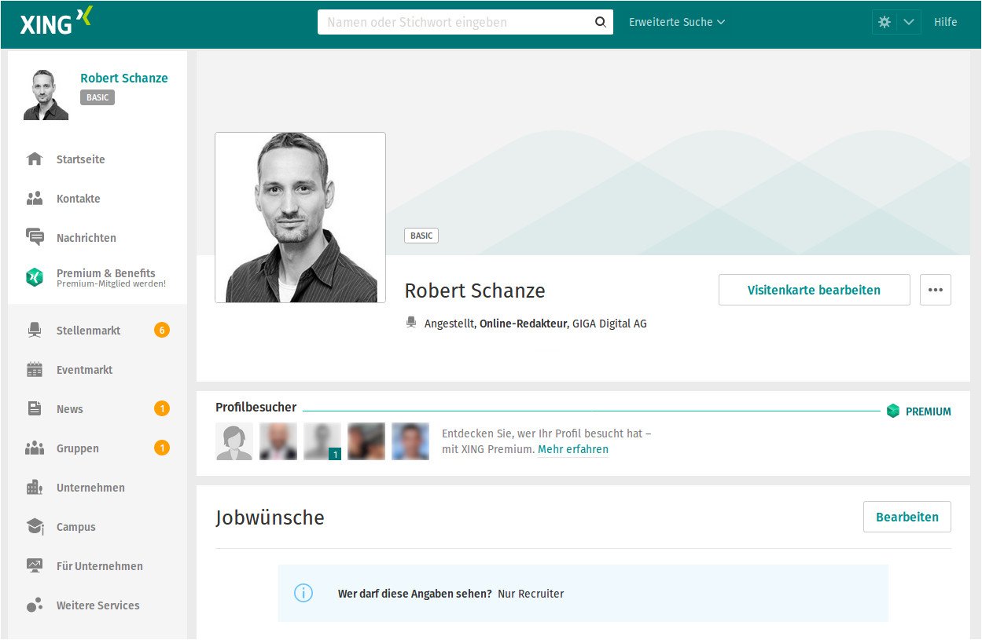Click the Eventmarkt calendar icon
982x640 pixels.
tap(35, 370)
